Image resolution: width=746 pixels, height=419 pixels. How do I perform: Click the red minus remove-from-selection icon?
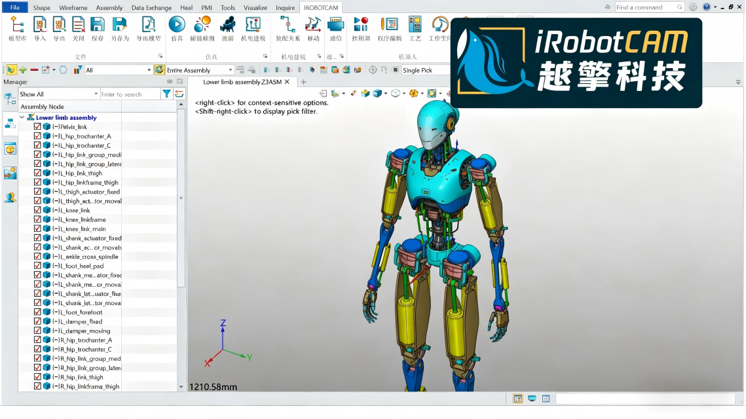tap(34, 70)
